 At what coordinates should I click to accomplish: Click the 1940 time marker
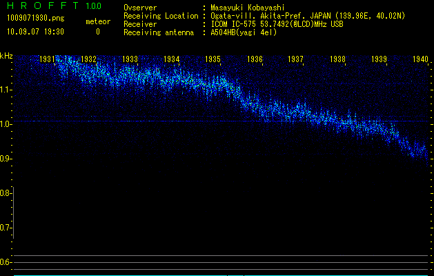[x=420, y=60]
